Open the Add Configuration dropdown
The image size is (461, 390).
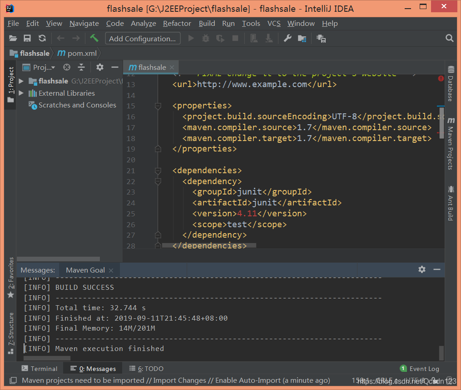pos(143,39)
